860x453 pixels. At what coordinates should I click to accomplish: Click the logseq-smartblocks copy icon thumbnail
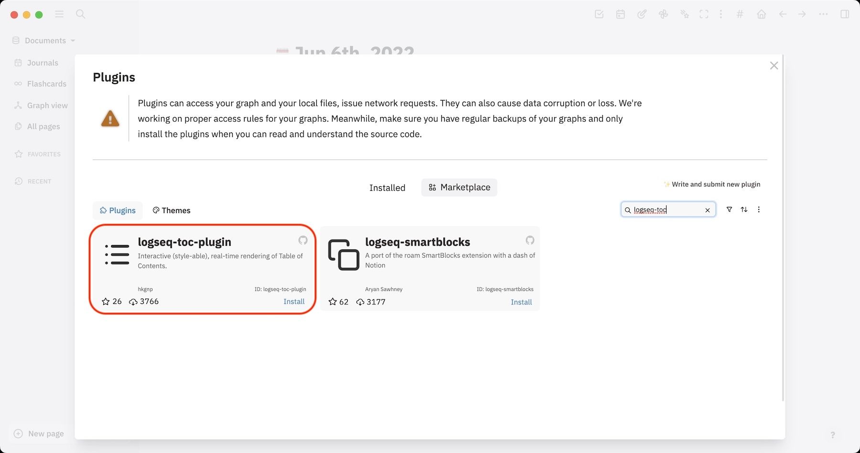(x=344, y=255)
